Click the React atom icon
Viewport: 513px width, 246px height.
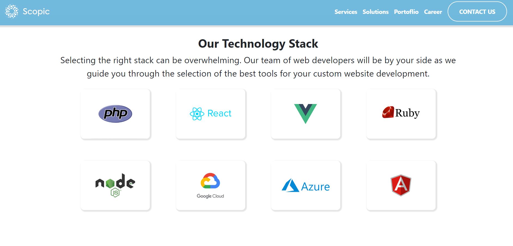[197, 114]
